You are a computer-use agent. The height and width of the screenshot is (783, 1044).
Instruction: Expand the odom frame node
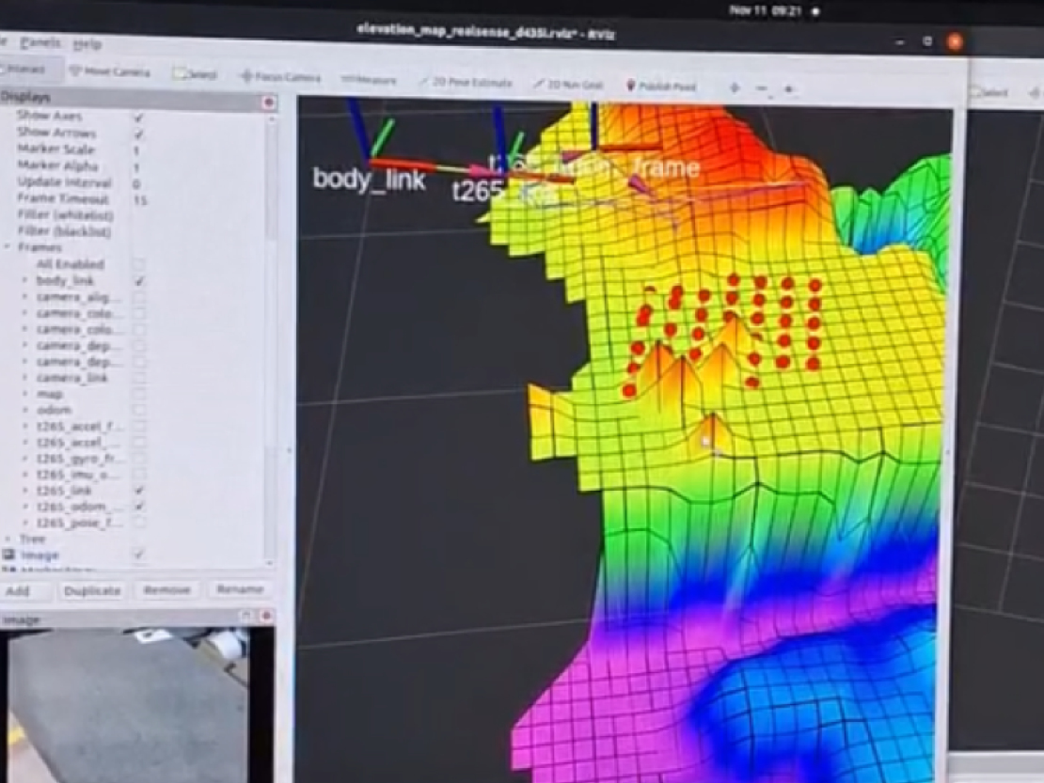25,410
